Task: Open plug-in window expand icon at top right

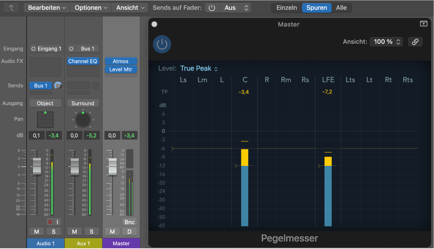Action: point(424,24)
